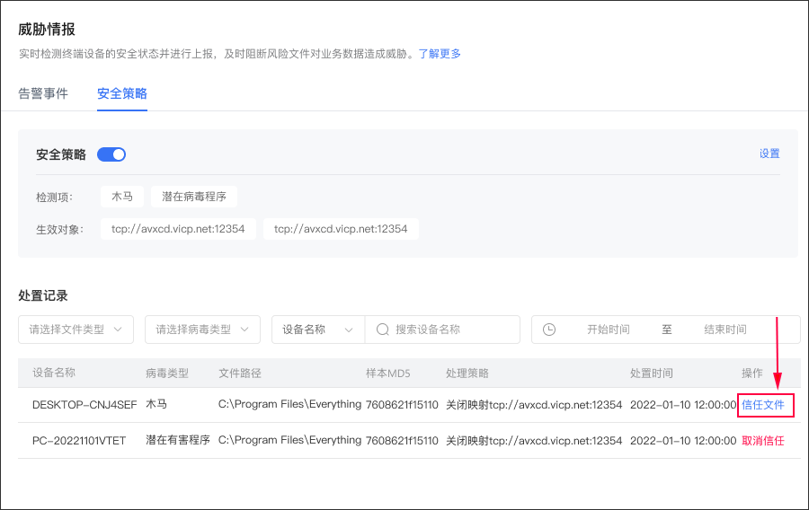The image size is (809, 510).
Task: Open the 了解更多 link
Action: tap(440, 54)
